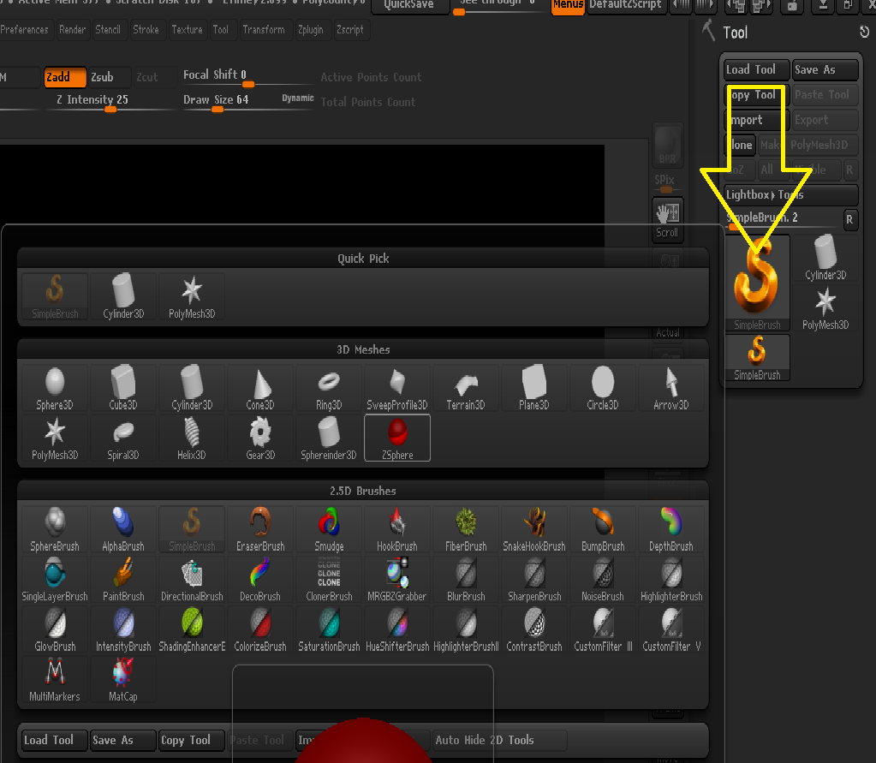Choose the PaintBrush tool
The width and height of the screenshot is (876, 763).
tap(123, 580)
